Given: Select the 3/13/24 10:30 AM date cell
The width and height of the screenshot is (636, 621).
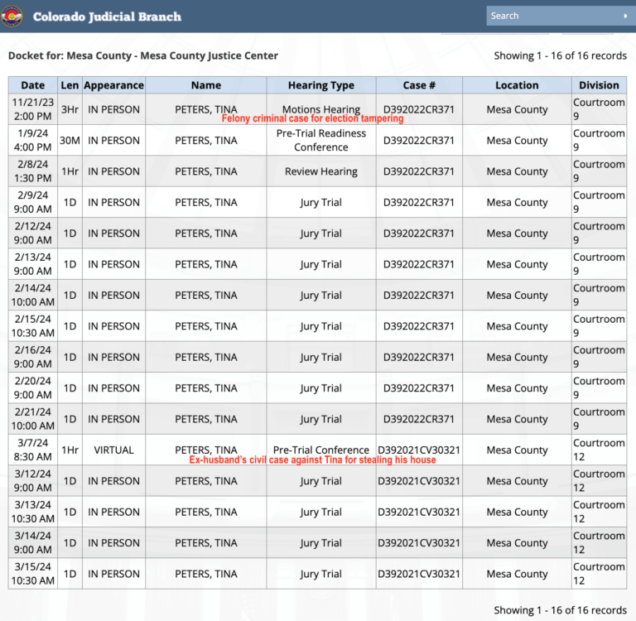Looking at the screenshot, I should pyautogui.click(x=33, y=512).
